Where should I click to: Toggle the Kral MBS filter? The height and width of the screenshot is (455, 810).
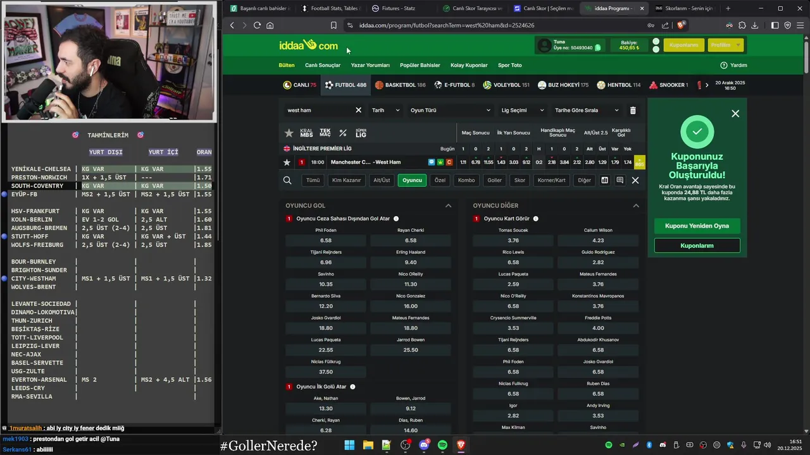(x=306, y=133)
